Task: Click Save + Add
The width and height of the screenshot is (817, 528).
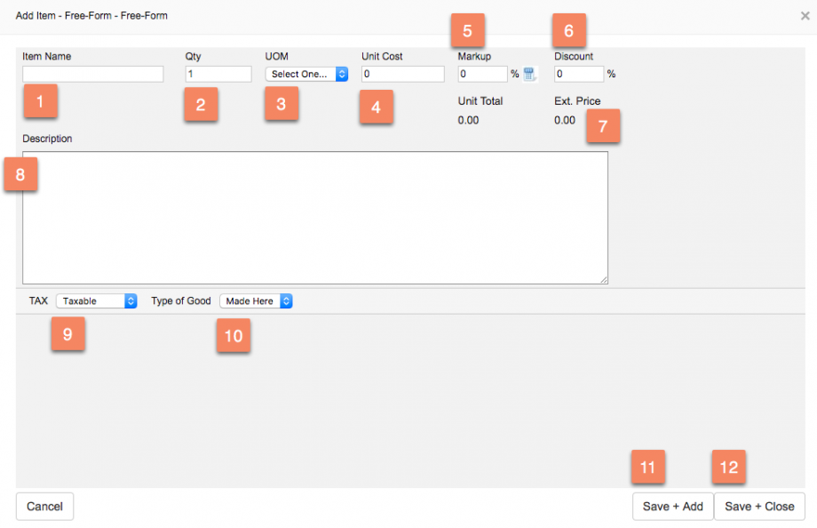Action: pyautogui.click(x=672, y=507)
